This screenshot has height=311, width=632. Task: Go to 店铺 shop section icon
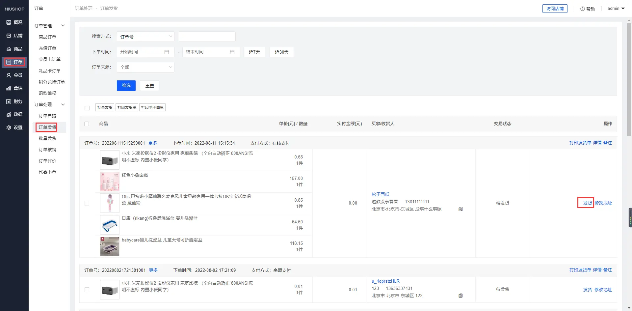click(x=9, y=36)
